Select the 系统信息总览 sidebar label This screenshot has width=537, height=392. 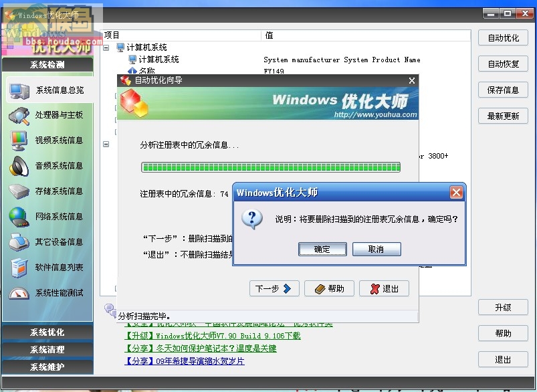point(60,90)
